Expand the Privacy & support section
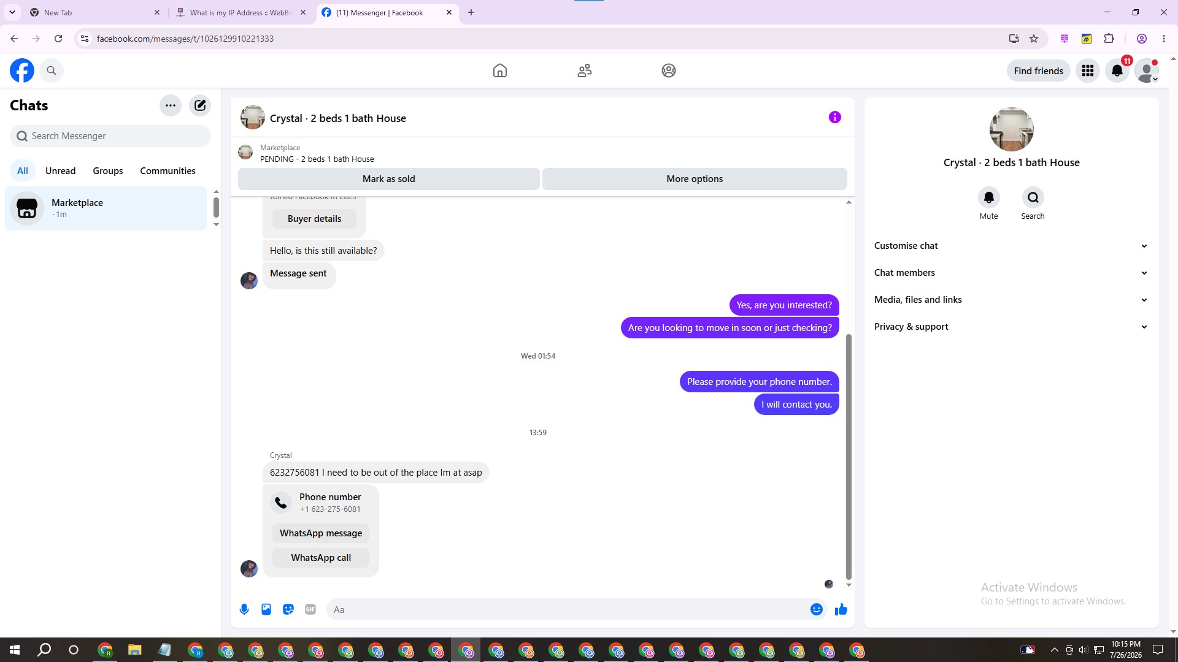Image resolution: width=1178 pixels, height=662 pixels. [1011, 327]
